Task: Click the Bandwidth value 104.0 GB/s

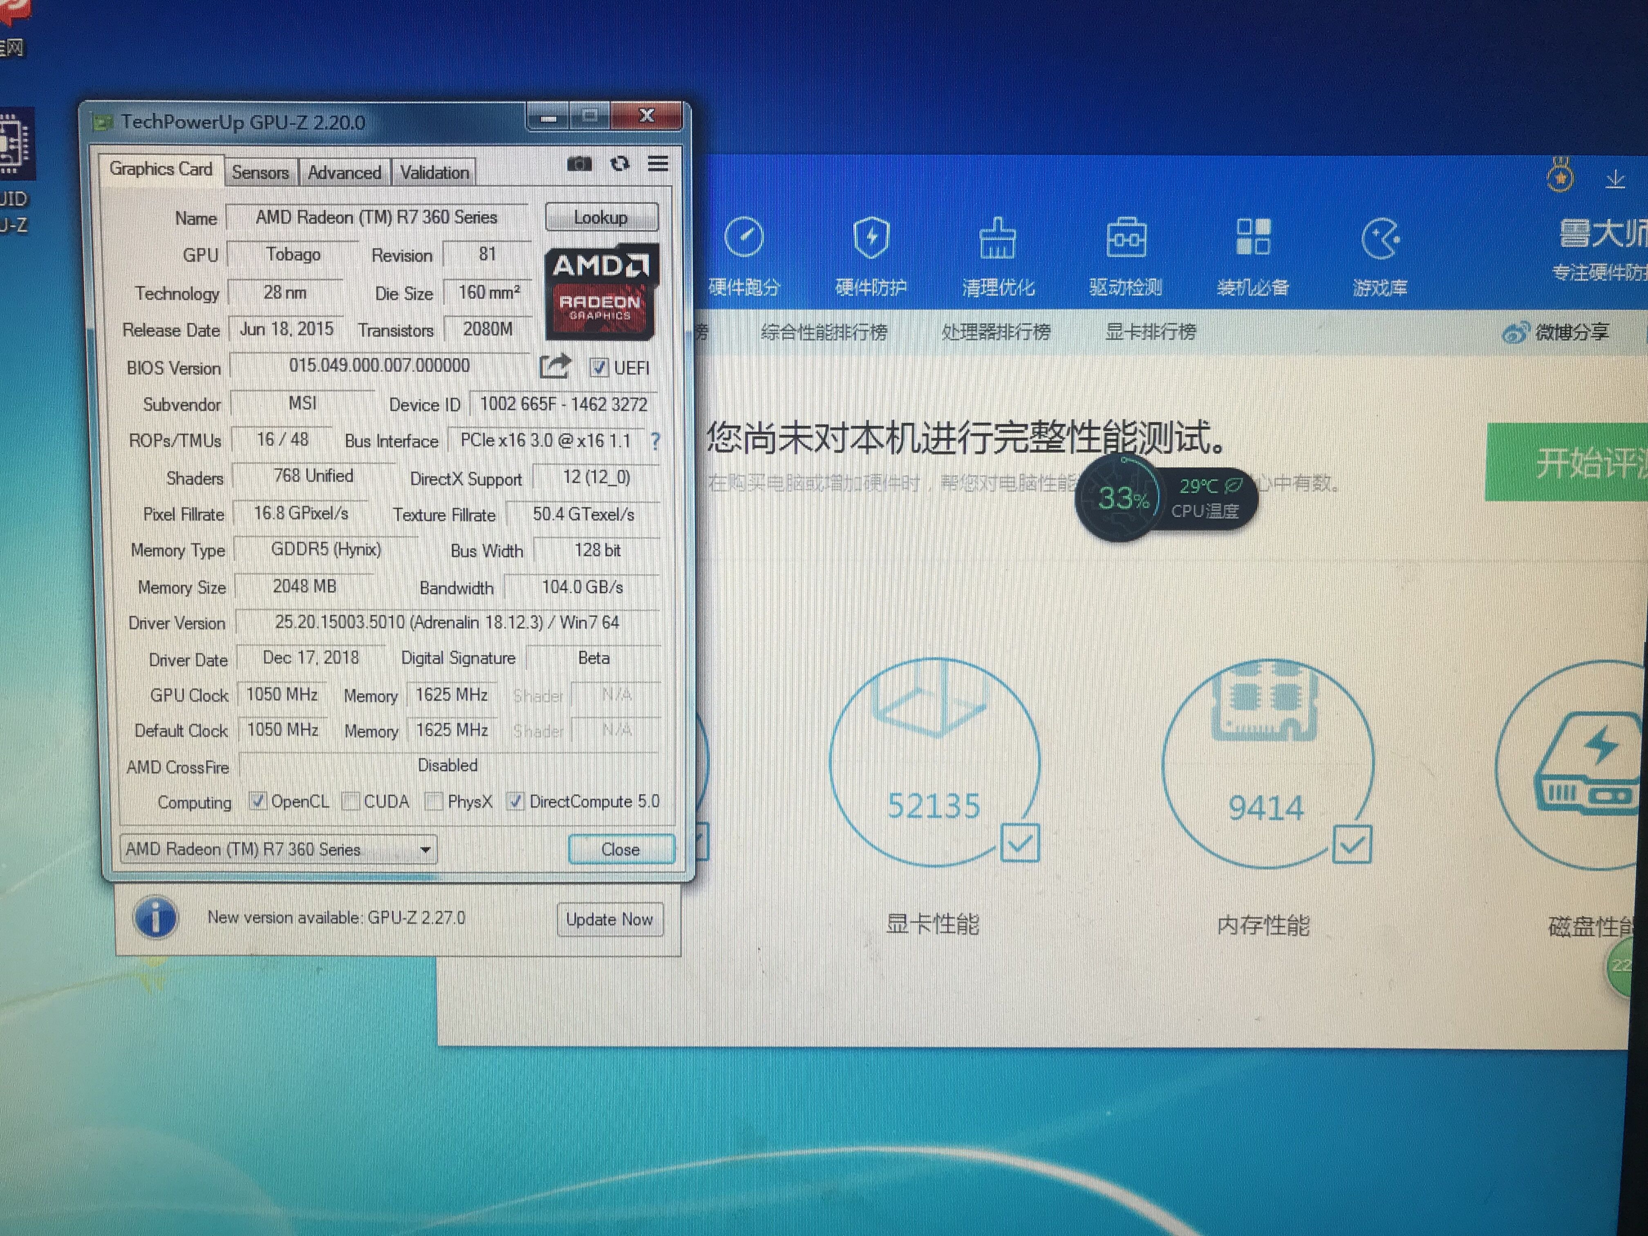Action: 582,587
